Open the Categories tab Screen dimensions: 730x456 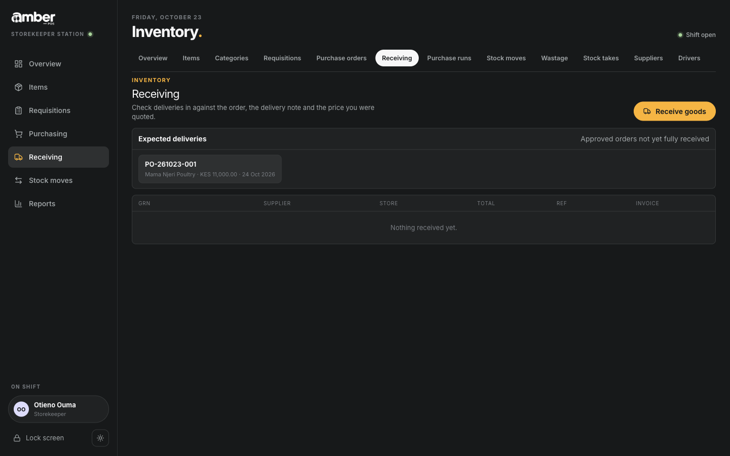232,58
